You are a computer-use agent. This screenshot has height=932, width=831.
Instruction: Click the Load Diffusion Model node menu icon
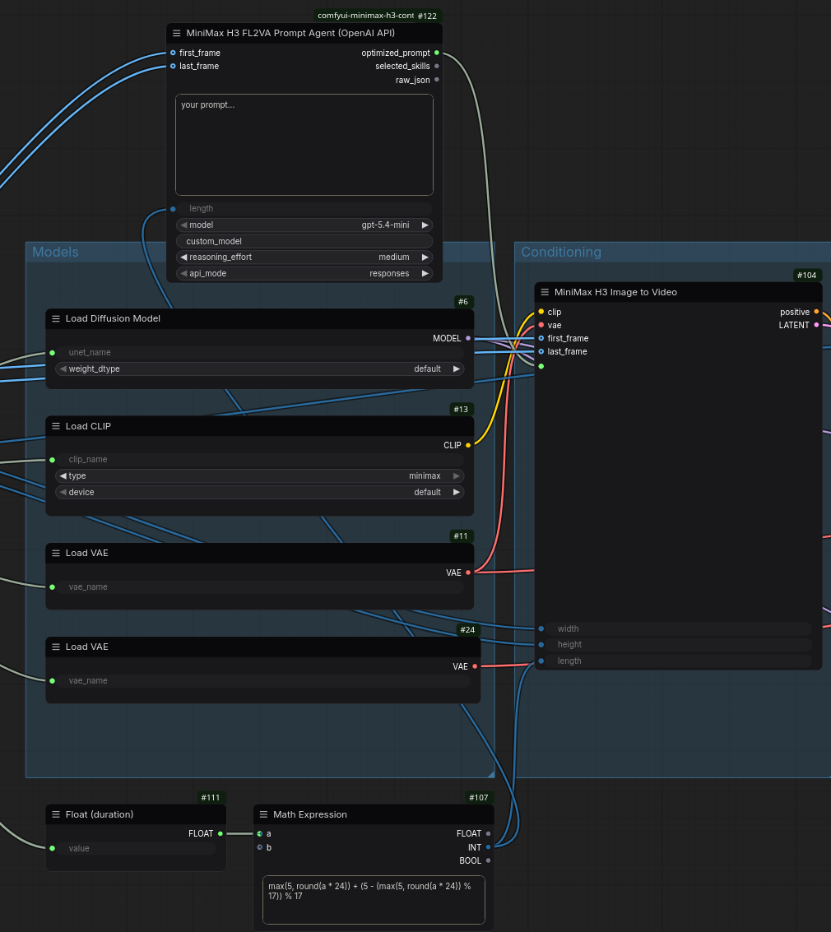(x=56, y=318)
